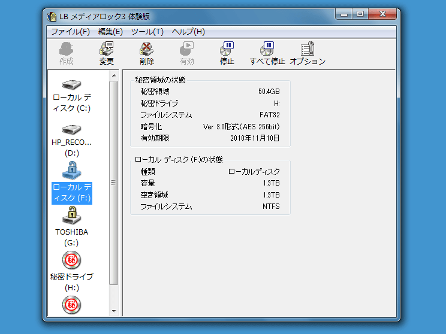The height and width of the screenshot is (334, 446).
Task: Open the 編集(E) menu
Action: pyautogui.click(x=110, y=32)
